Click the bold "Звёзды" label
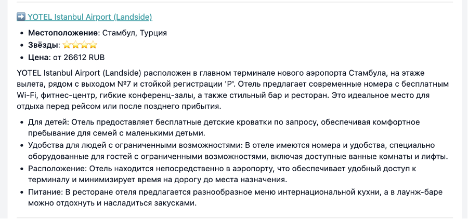Viewport: 468px width, 219px height. pyautogui.click(x=44, y=45)
